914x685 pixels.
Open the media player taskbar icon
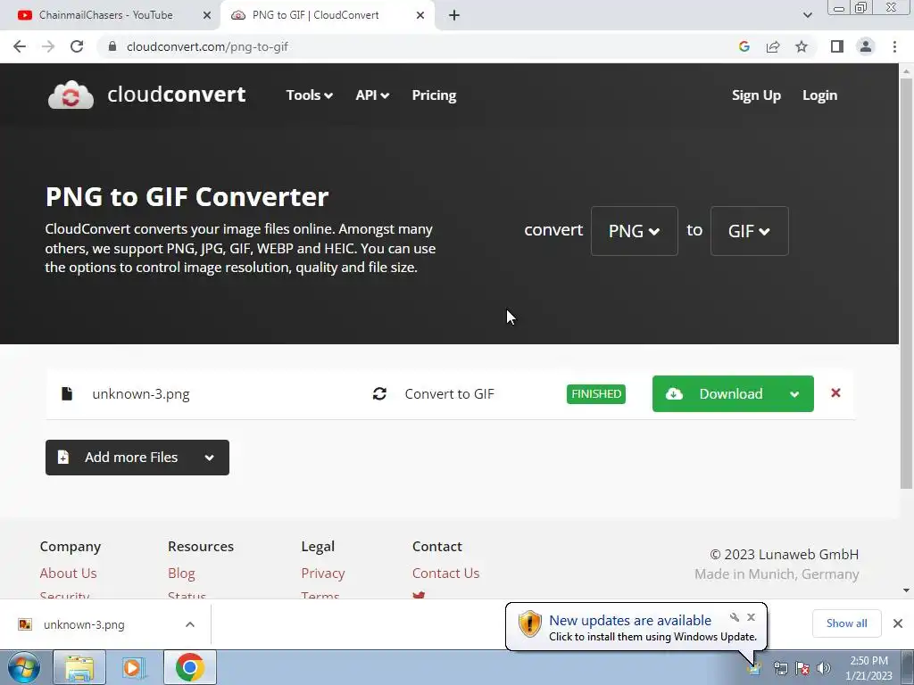pyautogui.click(x=134, y=667)
